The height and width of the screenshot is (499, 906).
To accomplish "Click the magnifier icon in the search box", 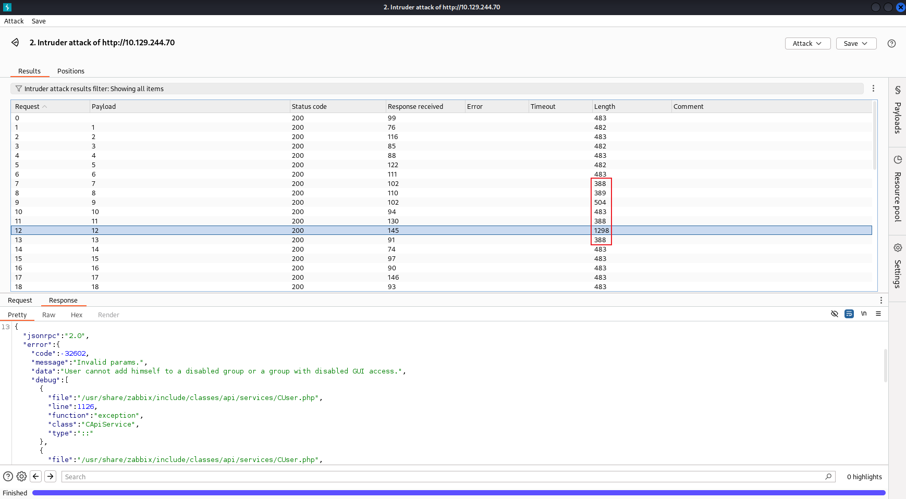I will 828,477.
